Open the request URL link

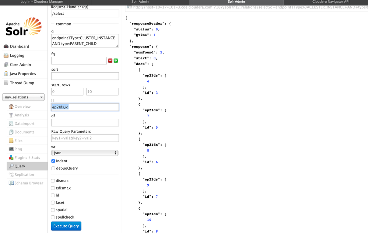pyautogui.click(x=250, y=7)
